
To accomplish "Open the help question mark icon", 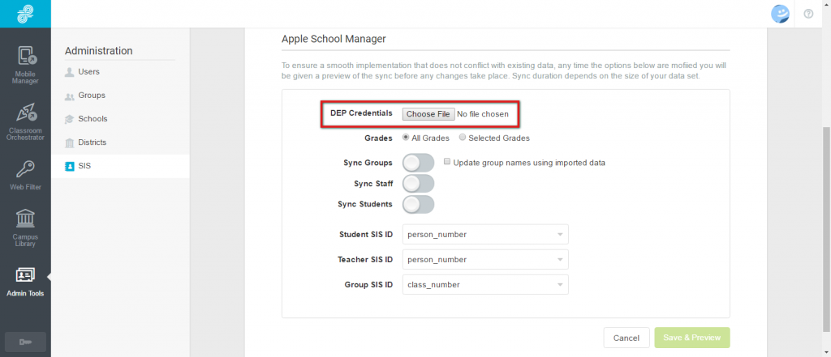I will pos(808,14).
